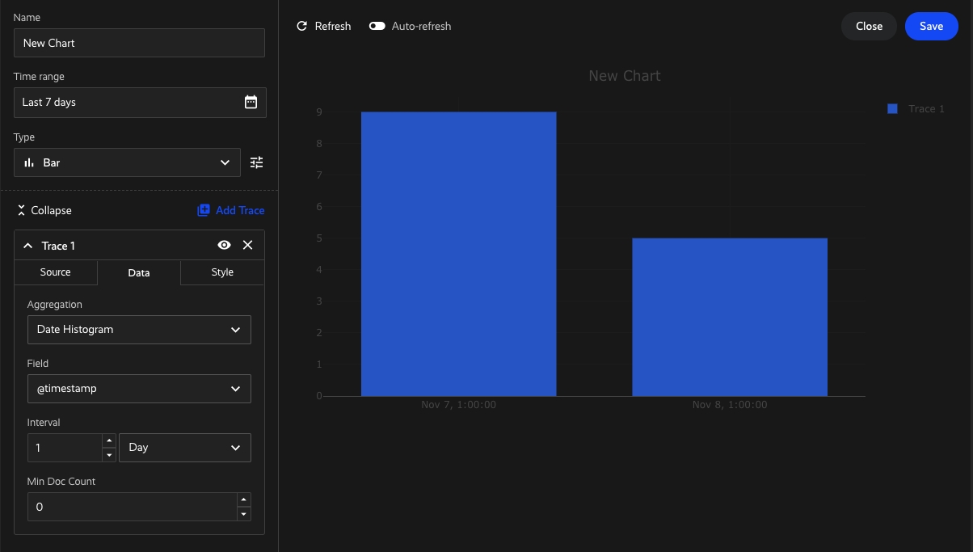The width and height of the screenshot is (973, 552).
Task: Switch to the Style tab
Action: click(x=222, y=272)
